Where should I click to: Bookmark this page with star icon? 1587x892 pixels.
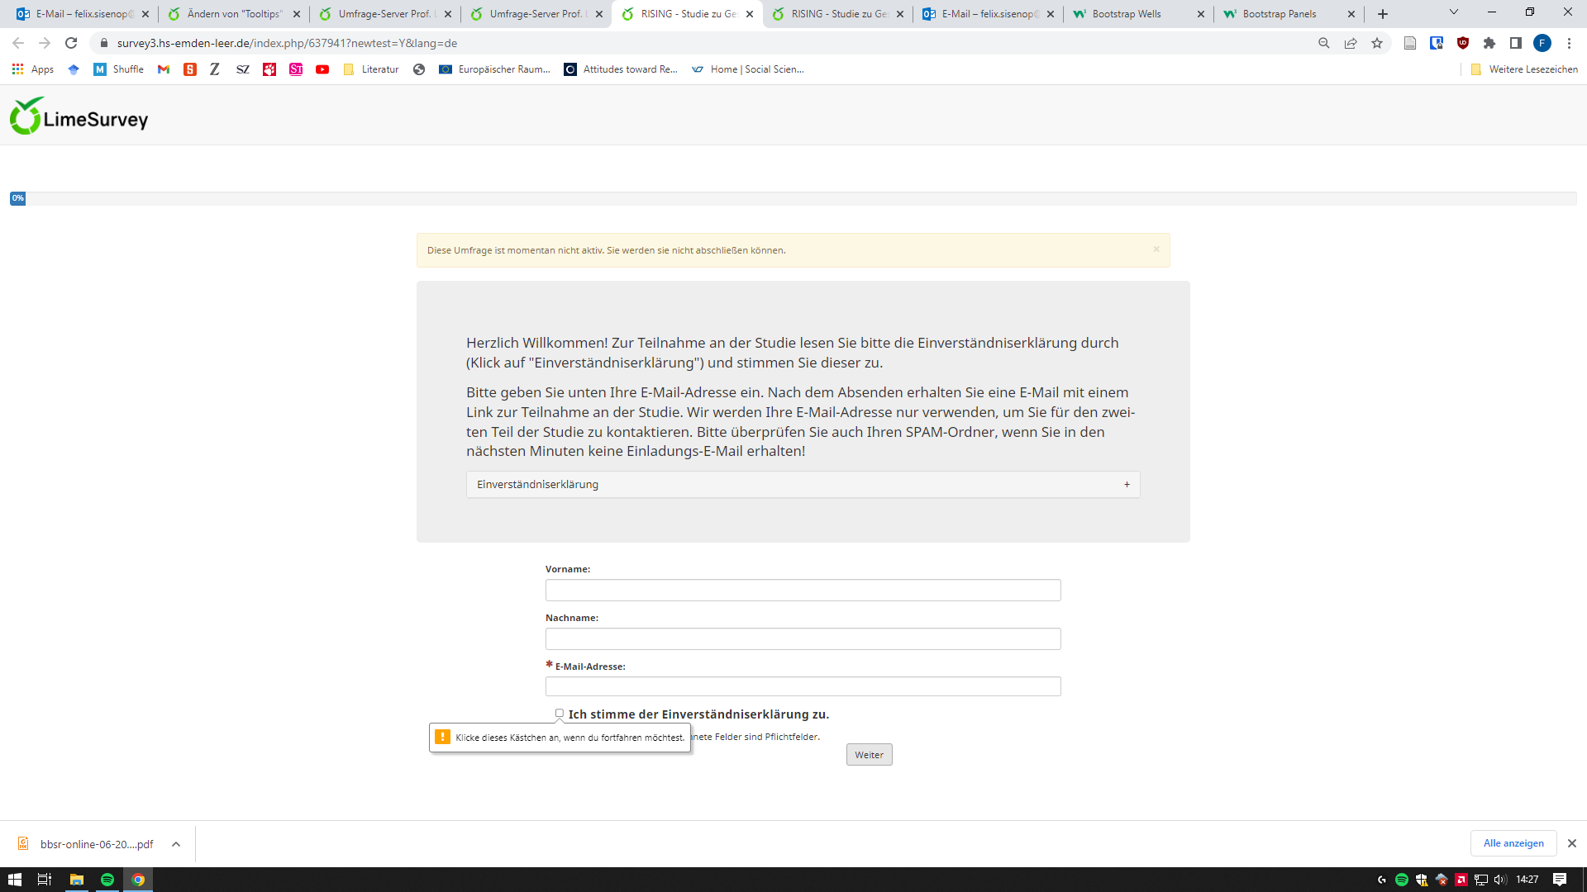pyautogui.click(x=1377, y=43)
